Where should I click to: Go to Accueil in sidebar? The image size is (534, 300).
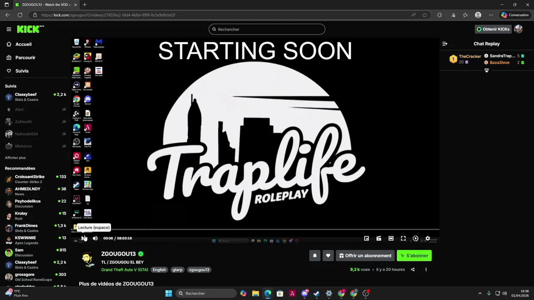click(x=23, y=44)
